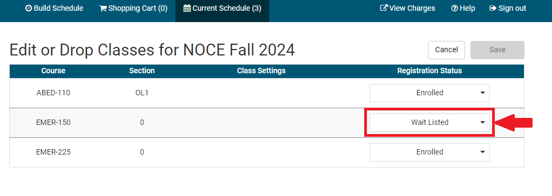Click the calendar icon for Current Schedule

click(x=187, y=8)
